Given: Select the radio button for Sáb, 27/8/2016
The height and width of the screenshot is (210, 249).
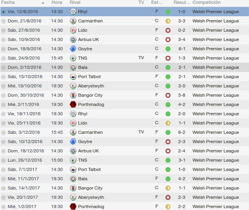Looking at the screenshot, I should pyautogui.click(x=3, y=30).
